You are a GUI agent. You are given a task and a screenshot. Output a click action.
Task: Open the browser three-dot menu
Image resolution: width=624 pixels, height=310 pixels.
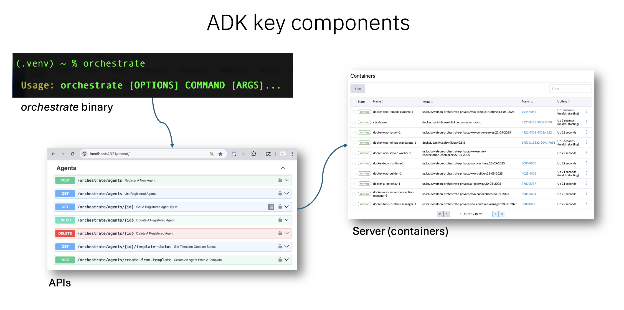coord(293,154)
